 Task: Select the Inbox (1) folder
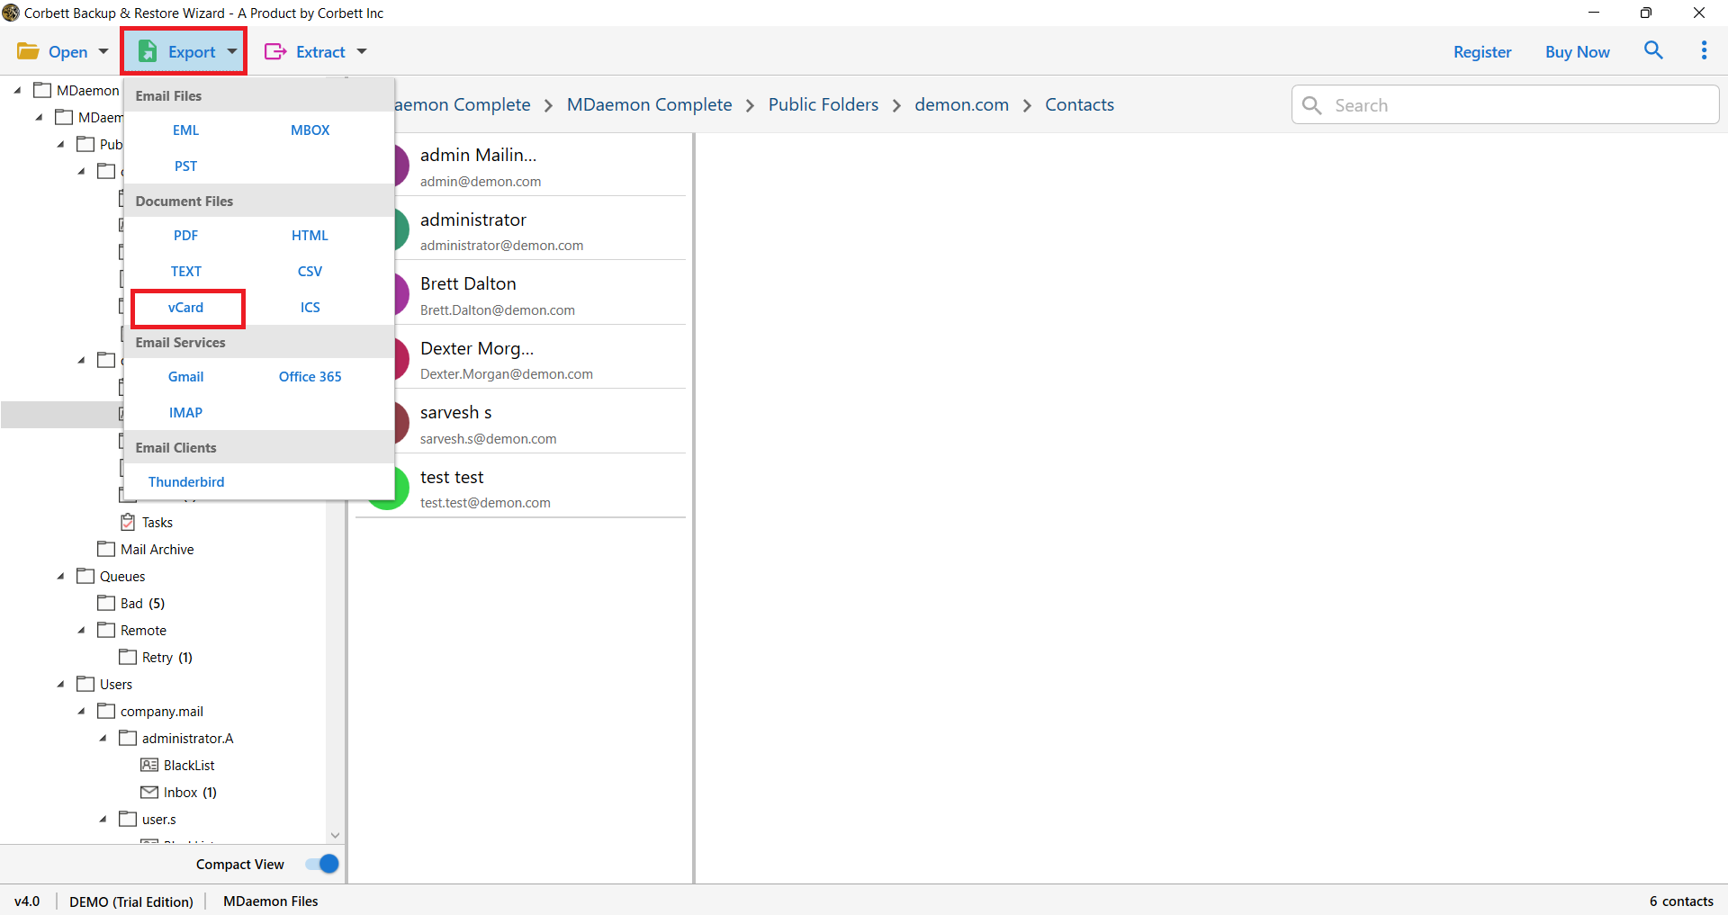[190, 792]
